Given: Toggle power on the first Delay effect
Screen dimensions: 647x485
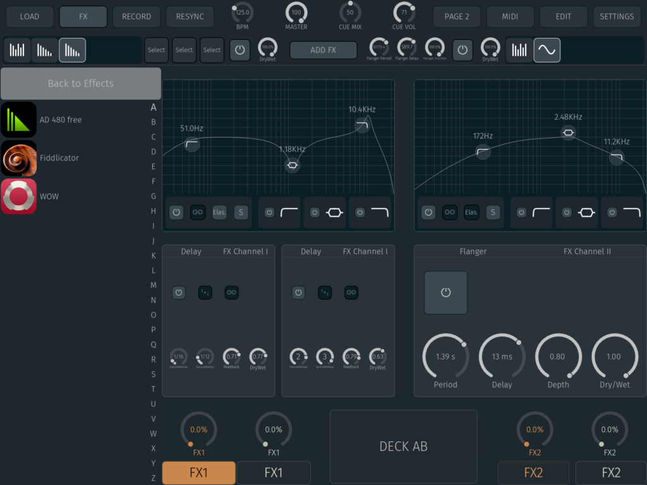Looking at the screenshot, I should [x=179, y=292].
